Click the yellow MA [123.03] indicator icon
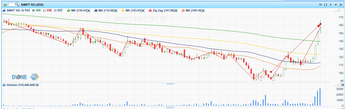The width and height of the screenshot is (346, 109). [x=123, y=10]
